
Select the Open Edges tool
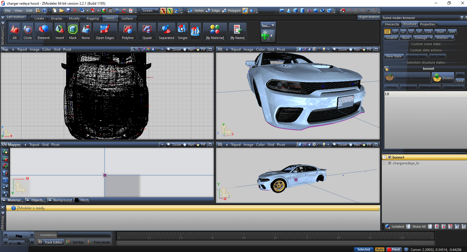click(x=105, y=32)
